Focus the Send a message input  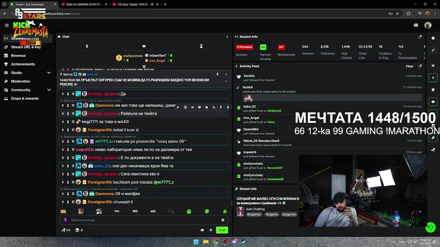coord(144,220)
